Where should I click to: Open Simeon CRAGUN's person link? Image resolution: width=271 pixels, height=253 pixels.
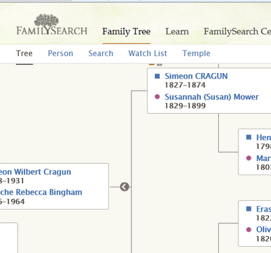pyautogui.click(x=196, y=76)
